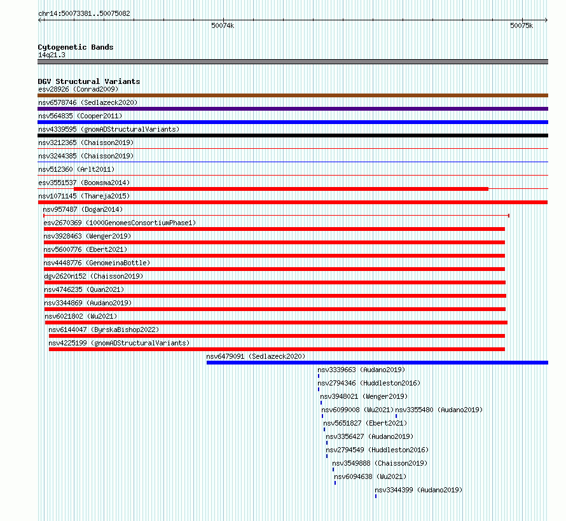Click the red nsv4448776 variant bar

tap(274, 269)
